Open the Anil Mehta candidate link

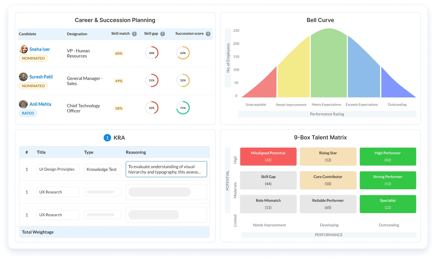[x=40, y=104]
